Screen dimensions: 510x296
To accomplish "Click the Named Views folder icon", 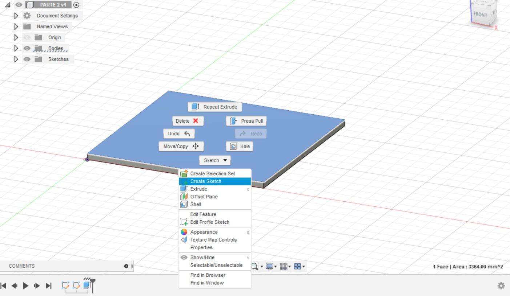I will click(x=27, y=26).
